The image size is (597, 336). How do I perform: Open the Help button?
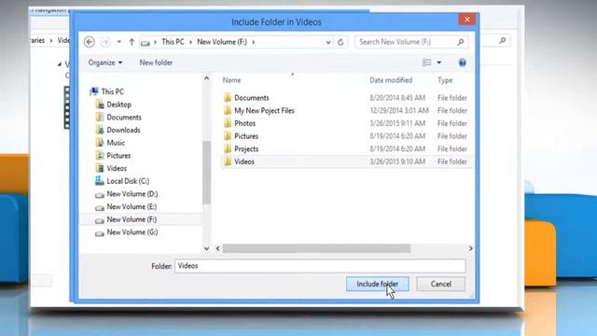point(463,63)
